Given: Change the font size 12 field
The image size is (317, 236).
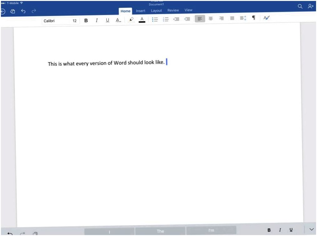Looking at the screenshot, I should (x=75, y=21).
